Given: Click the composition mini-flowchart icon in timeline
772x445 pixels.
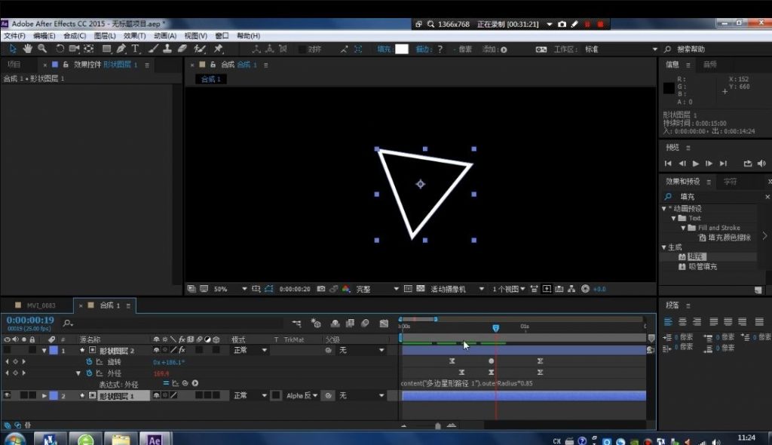Looking at the screenshot, I should click(296, 324).
